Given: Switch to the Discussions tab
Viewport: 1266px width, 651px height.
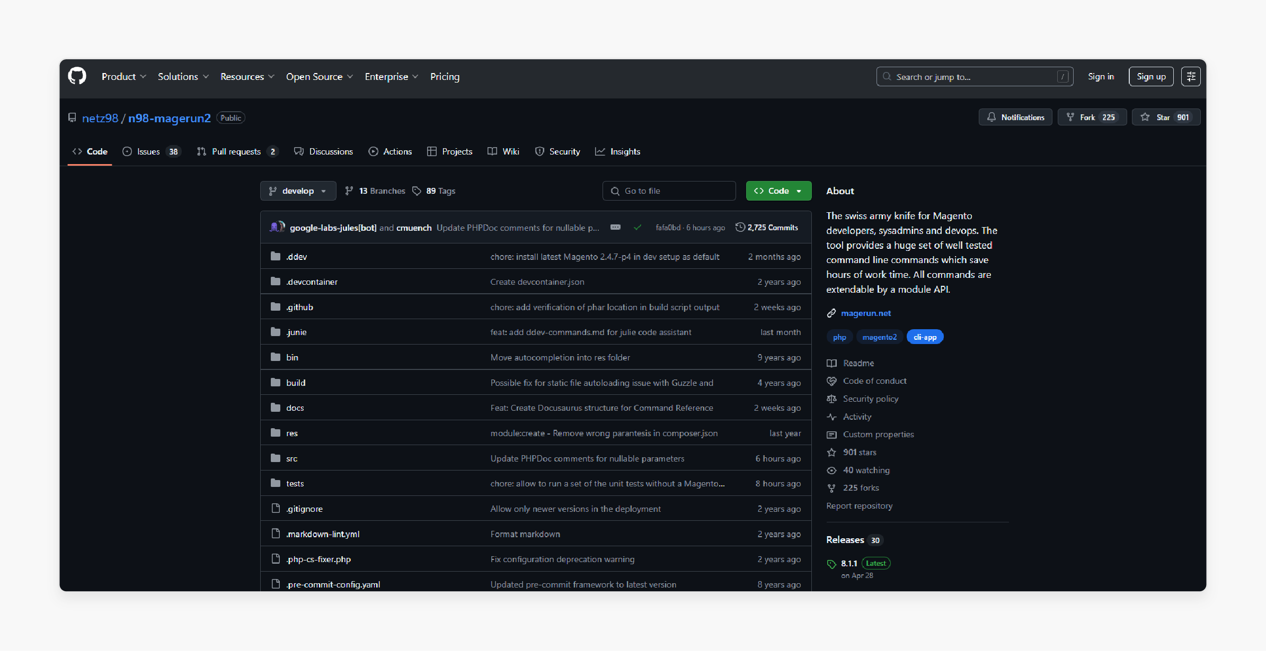Looking at the screenshot, I should coord(323,151).
